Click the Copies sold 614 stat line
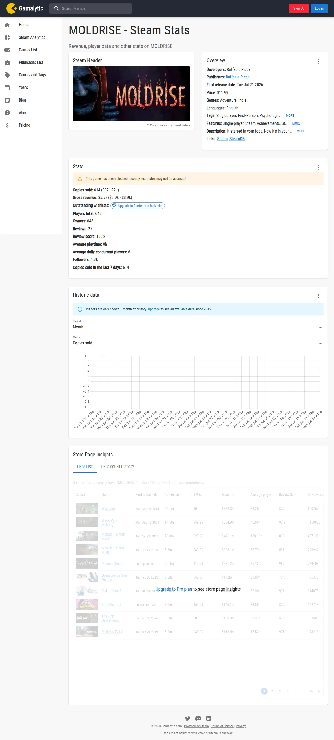This screenshot has width=334, height=740. [x=96, y=190]
